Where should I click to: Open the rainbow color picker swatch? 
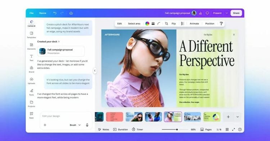(x=147, y=24)
